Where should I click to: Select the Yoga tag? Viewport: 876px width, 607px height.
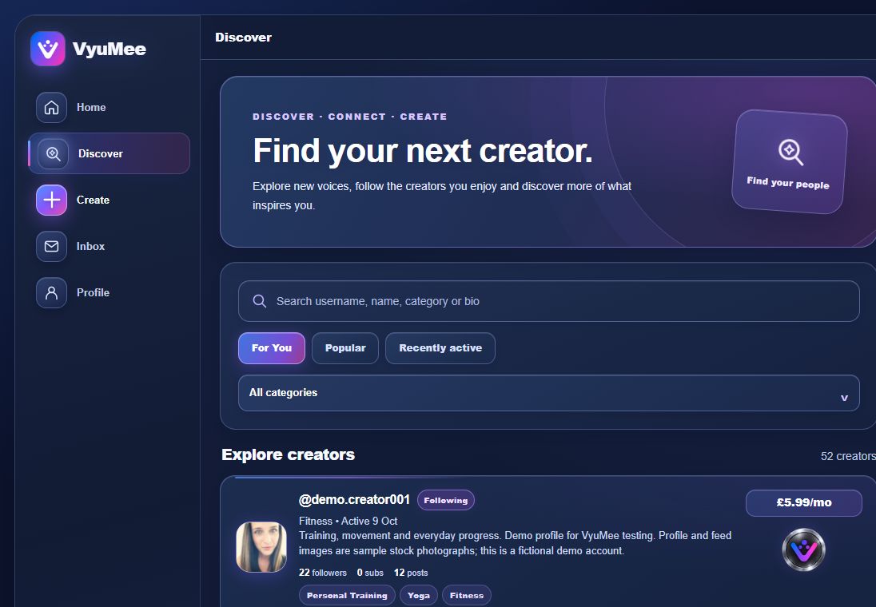[419, 595]
